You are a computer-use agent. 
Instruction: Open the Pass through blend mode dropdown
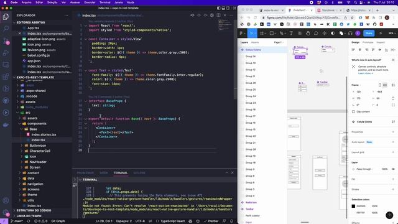pos(365,169)
